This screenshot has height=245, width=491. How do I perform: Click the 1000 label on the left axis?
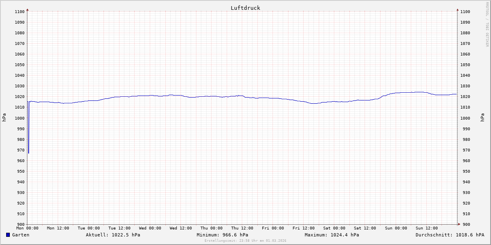click(x=20, y=118)
